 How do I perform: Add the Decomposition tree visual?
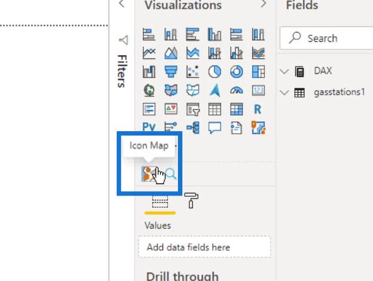coord(193,128)
